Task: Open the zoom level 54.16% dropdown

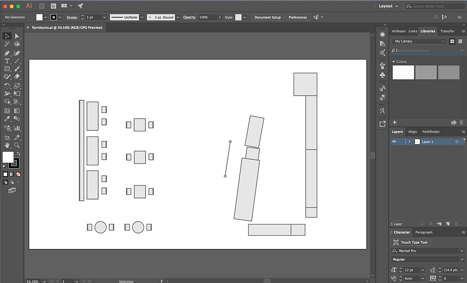Action: point(44,281)
